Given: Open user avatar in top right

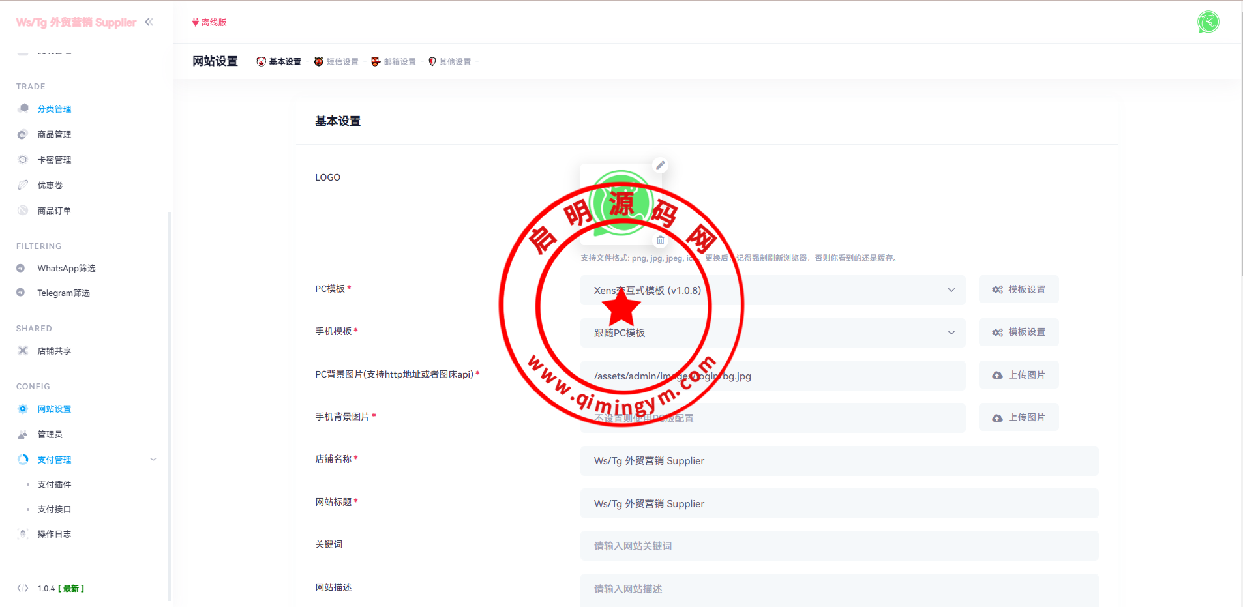Looking at the screenshot, I should point(1208,22).
